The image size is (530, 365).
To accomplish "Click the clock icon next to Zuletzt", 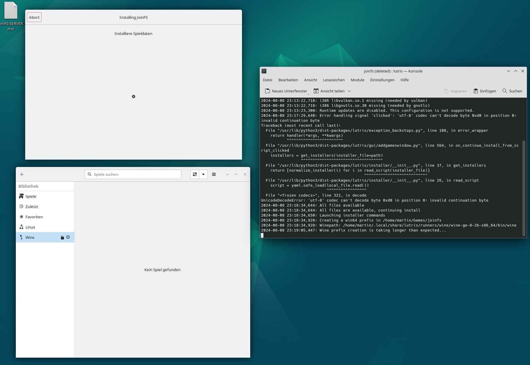I will [21, 206].
